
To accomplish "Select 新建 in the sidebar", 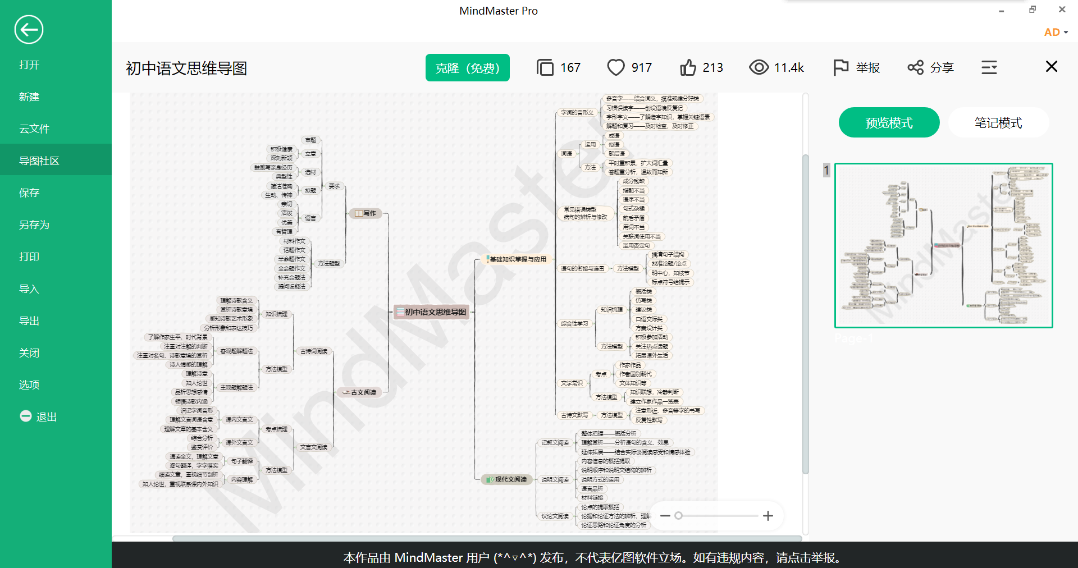I will coord(29,97).
